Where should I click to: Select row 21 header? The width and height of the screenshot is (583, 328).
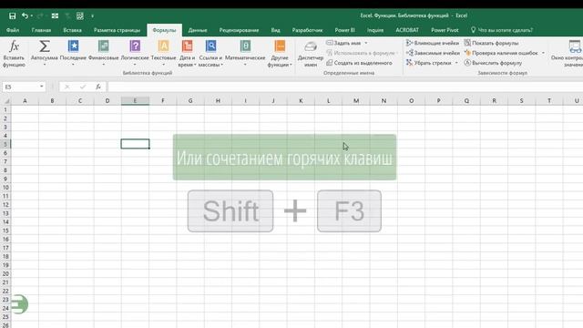5,282
